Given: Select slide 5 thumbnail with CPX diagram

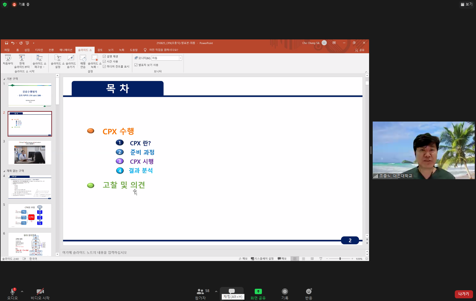Looking at the screenshot, I should coord(30,216).
